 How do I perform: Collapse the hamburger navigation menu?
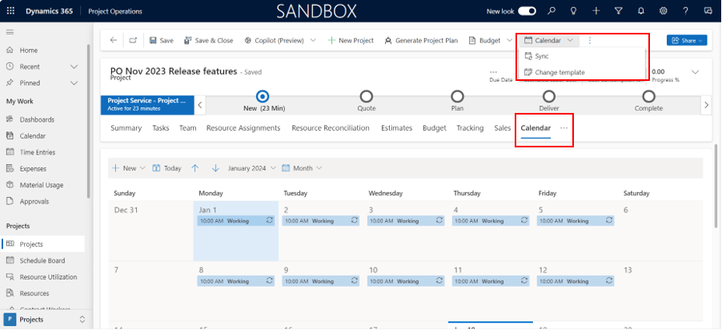[x=10, y=31]
